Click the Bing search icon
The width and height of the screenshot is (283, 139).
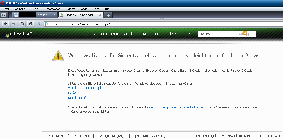pos(244,33)
